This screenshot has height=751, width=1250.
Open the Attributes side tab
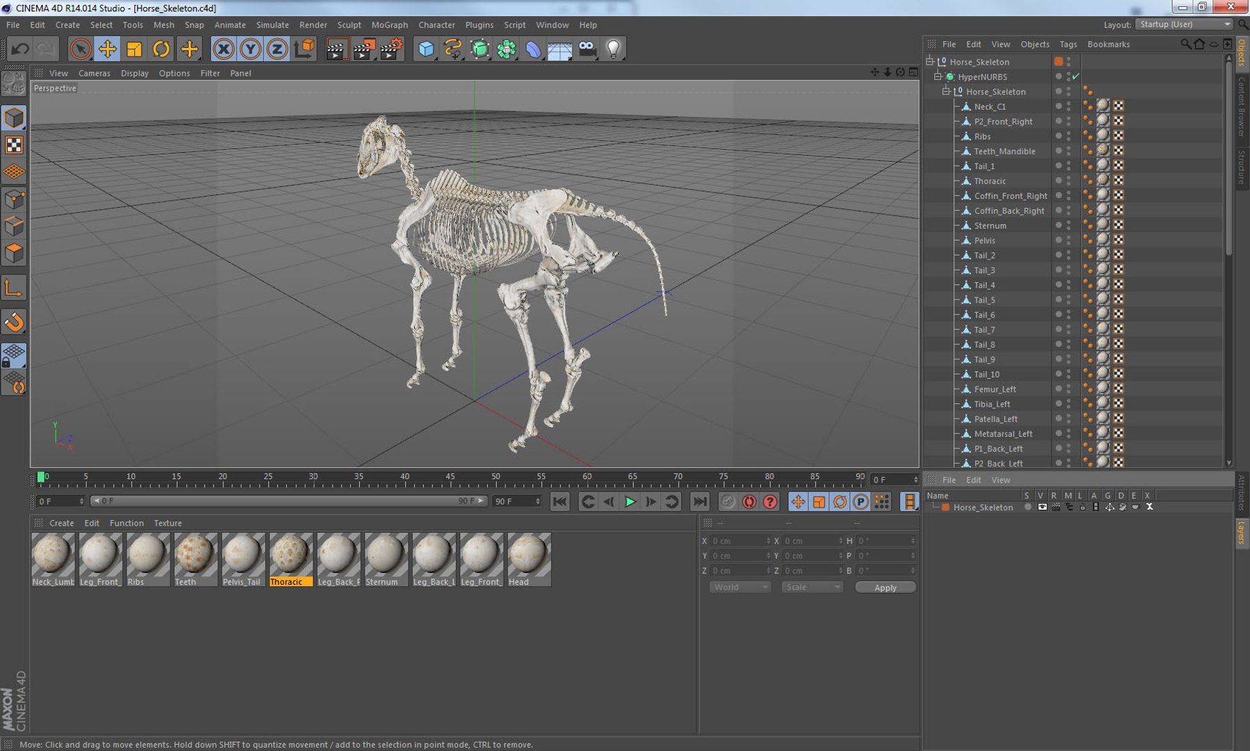click(1242, 492)
